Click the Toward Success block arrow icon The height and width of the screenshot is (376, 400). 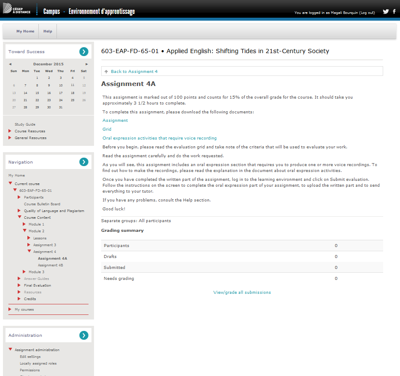coord(84,51)
